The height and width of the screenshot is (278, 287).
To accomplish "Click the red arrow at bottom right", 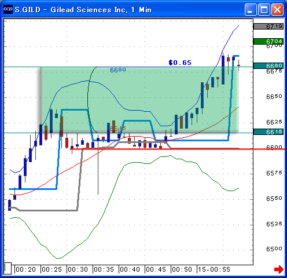I will point(279,269).
